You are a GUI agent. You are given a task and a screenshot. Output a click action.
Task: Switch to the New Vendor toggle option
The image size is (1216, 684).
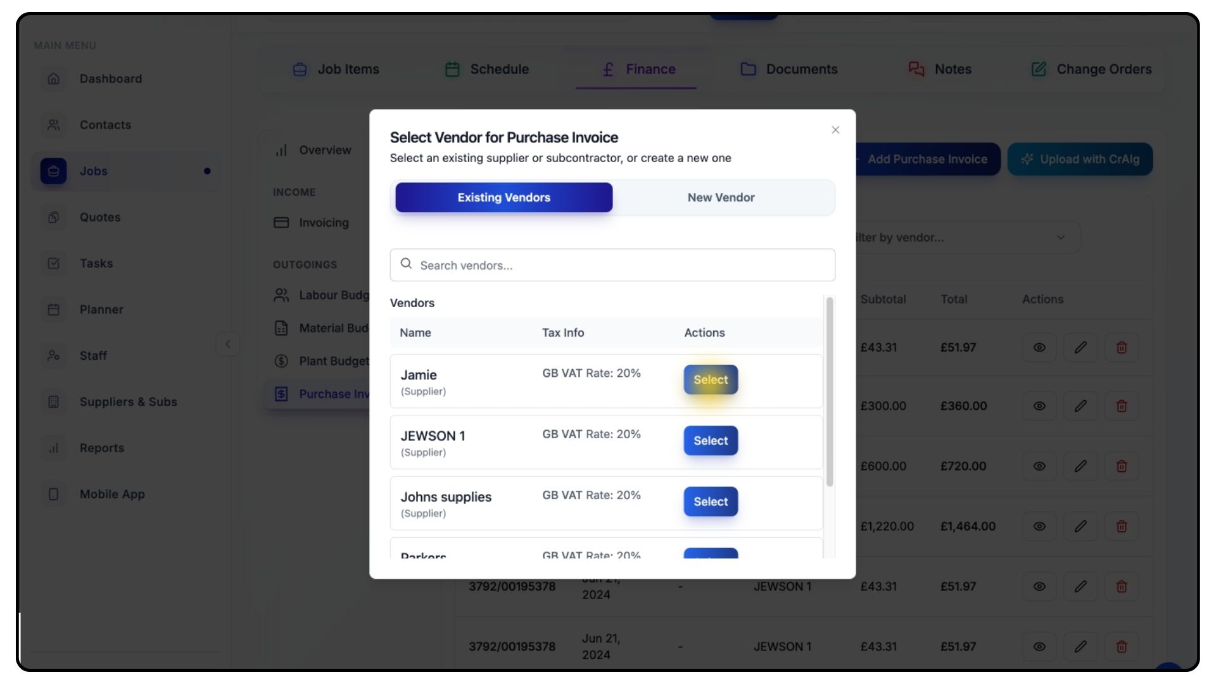pos(721,198)
